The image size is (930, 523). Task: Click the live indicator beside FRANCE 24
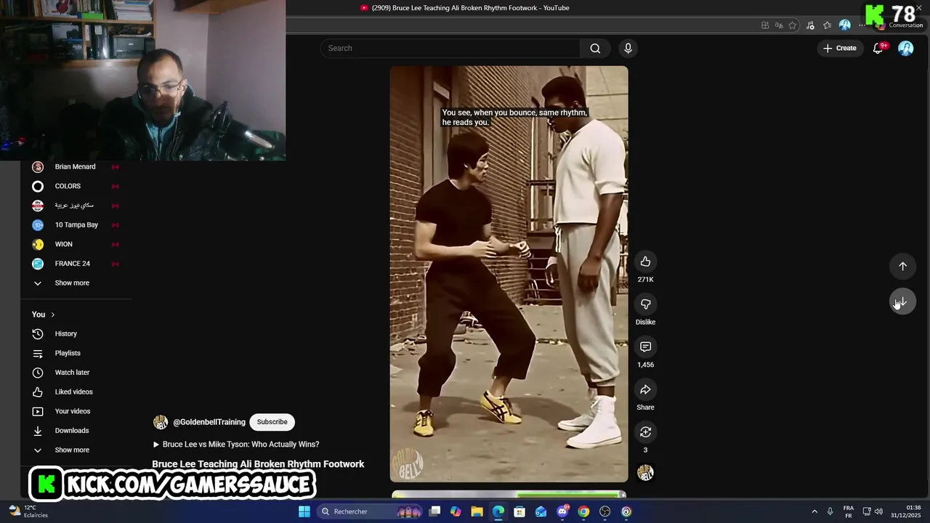[115, 264]
